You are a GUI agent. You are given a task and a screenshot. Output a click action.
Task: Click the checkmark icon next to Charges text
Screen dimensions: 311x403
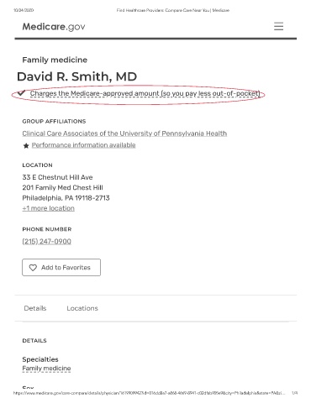pos(21,93)
